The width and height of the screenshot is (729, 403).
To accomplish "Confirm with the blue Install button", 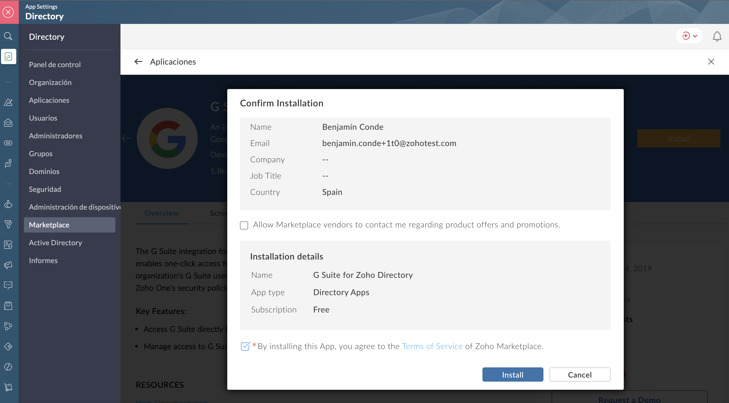I will (512, 375).
